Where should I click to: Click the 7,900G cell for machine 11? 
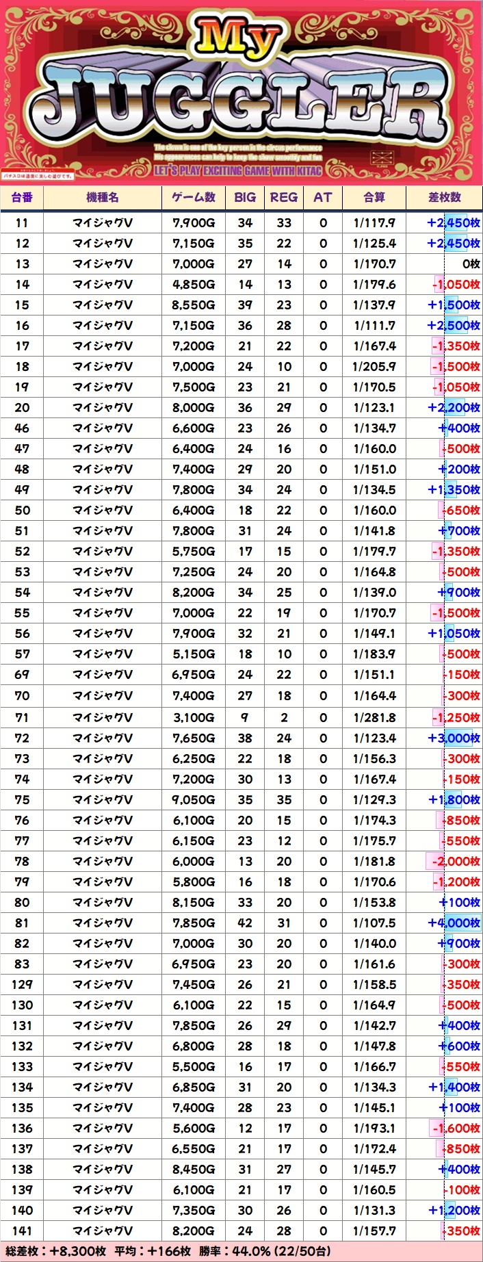194,222
